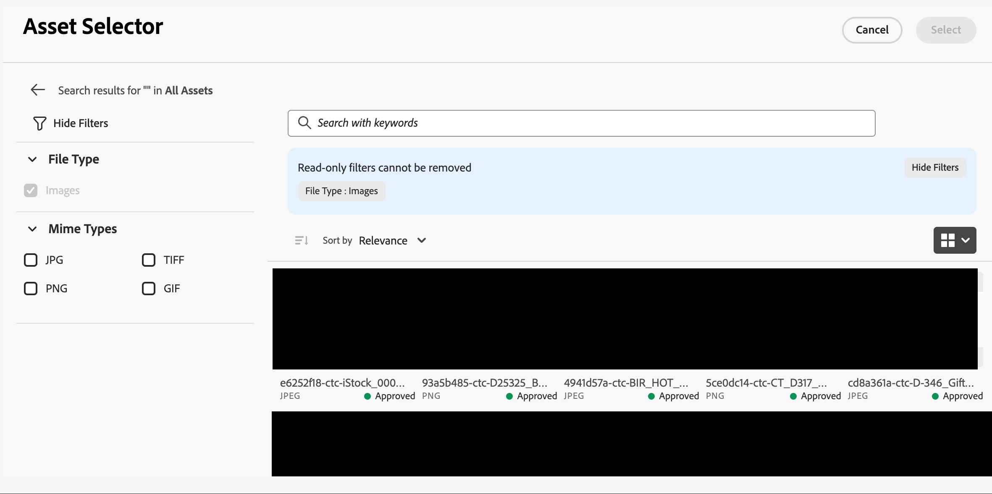Click the funnel filter icon
Image resolution: width=992 pixels, height=494 pixels.
[x=39, y=123]
